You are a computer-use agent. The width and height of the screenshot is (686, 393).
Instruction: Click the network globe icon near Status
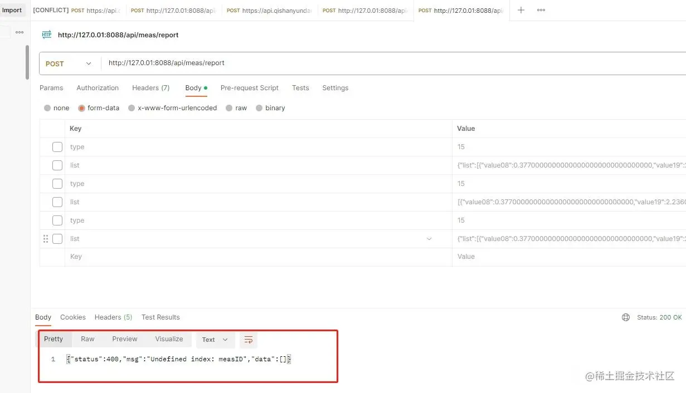(x=626, y=317)
